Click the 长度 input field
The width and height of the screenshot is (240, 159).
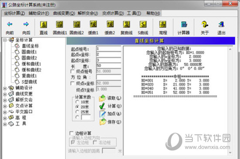coord(109,66)
